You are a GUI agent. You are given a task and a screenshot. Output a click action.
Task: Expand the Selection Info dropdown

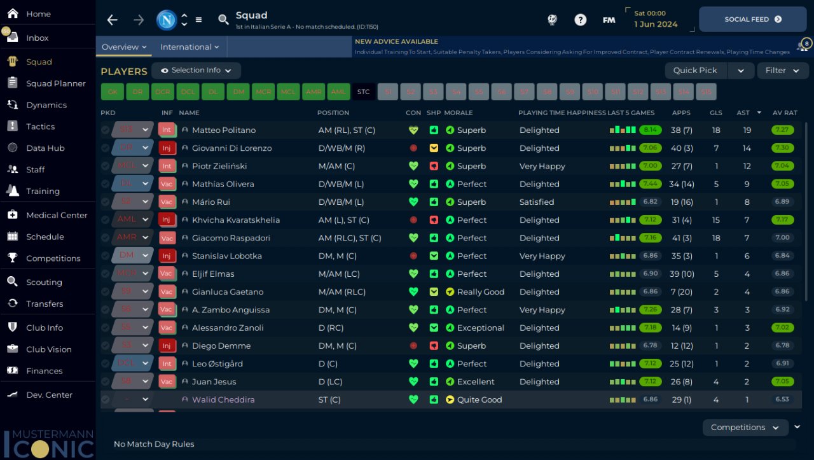196,71
